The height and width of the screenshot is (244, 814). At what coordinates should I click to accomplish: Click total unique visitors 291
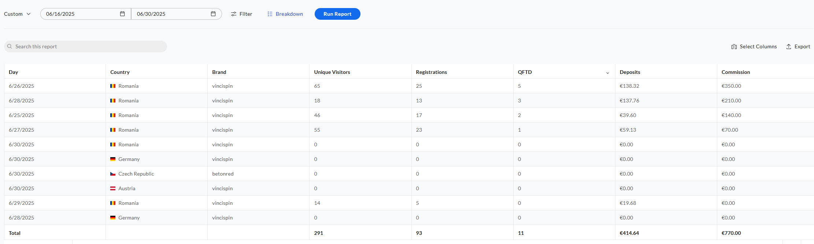(x=319, y=233)
